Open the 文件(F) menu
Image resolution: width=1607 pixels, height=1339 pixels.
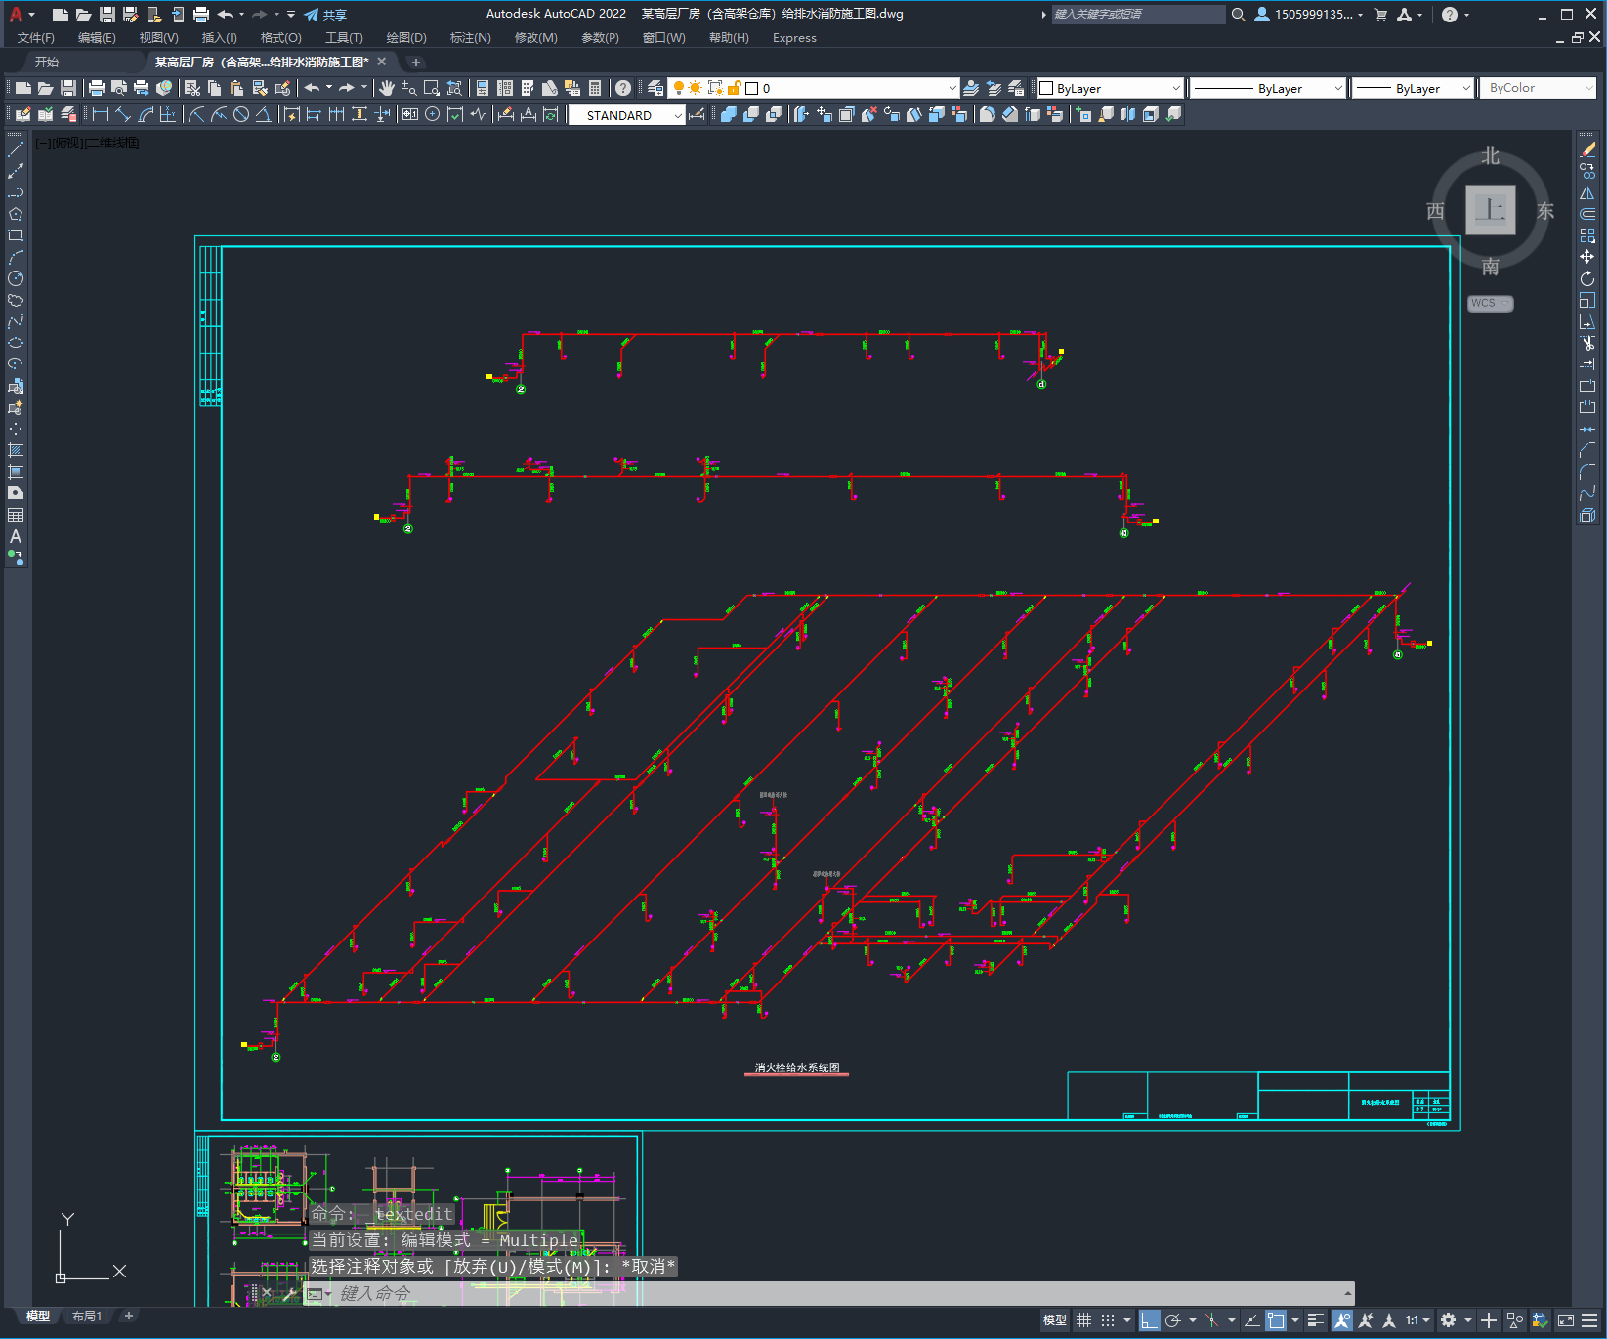tap(36, 38)
